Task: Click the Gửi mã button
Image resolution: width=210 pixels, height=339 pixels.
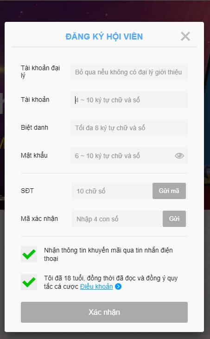Action: pyautogui.click(x=169, y=191)
